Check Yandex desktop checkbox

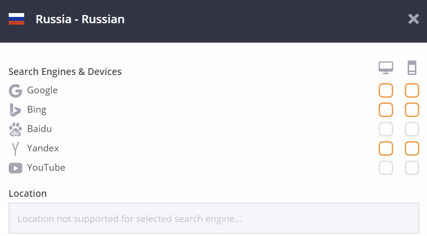[386, 148]
